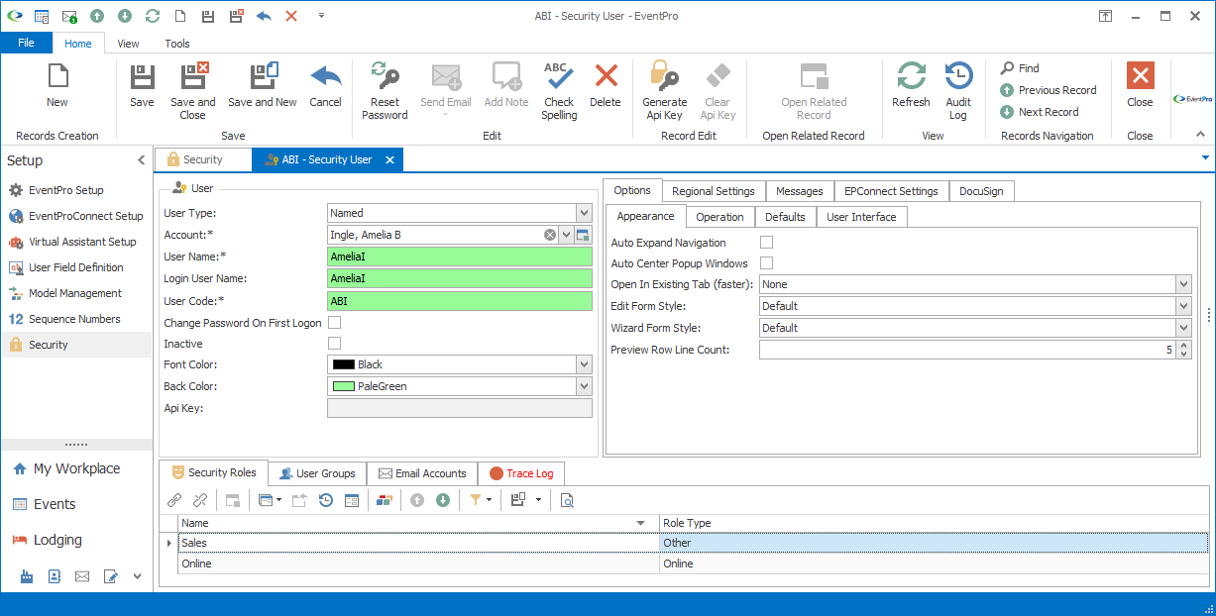Click the green down arrow in grid toolbar
Screen dimensions: 1216x616
[443, 500]
